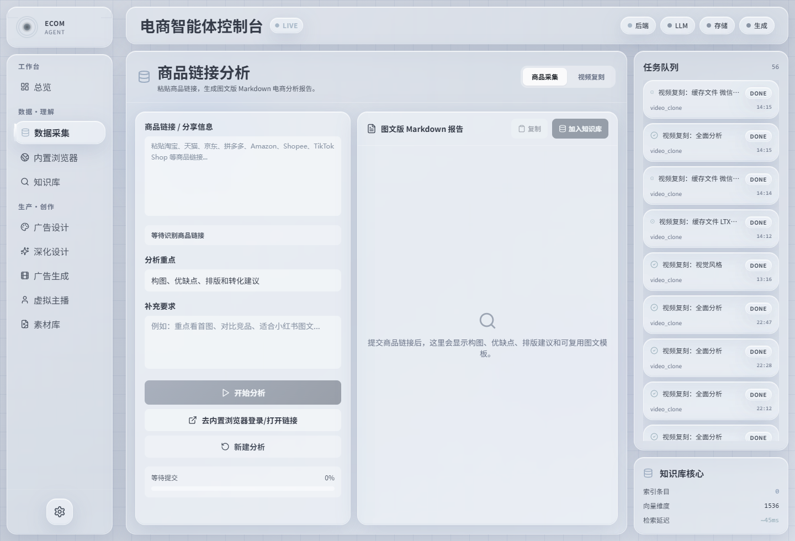Focus the 商品链接 / 分享信息 text area
Image resolution: width=795 pixels, height=541 pixels.
tap(243, 176)
